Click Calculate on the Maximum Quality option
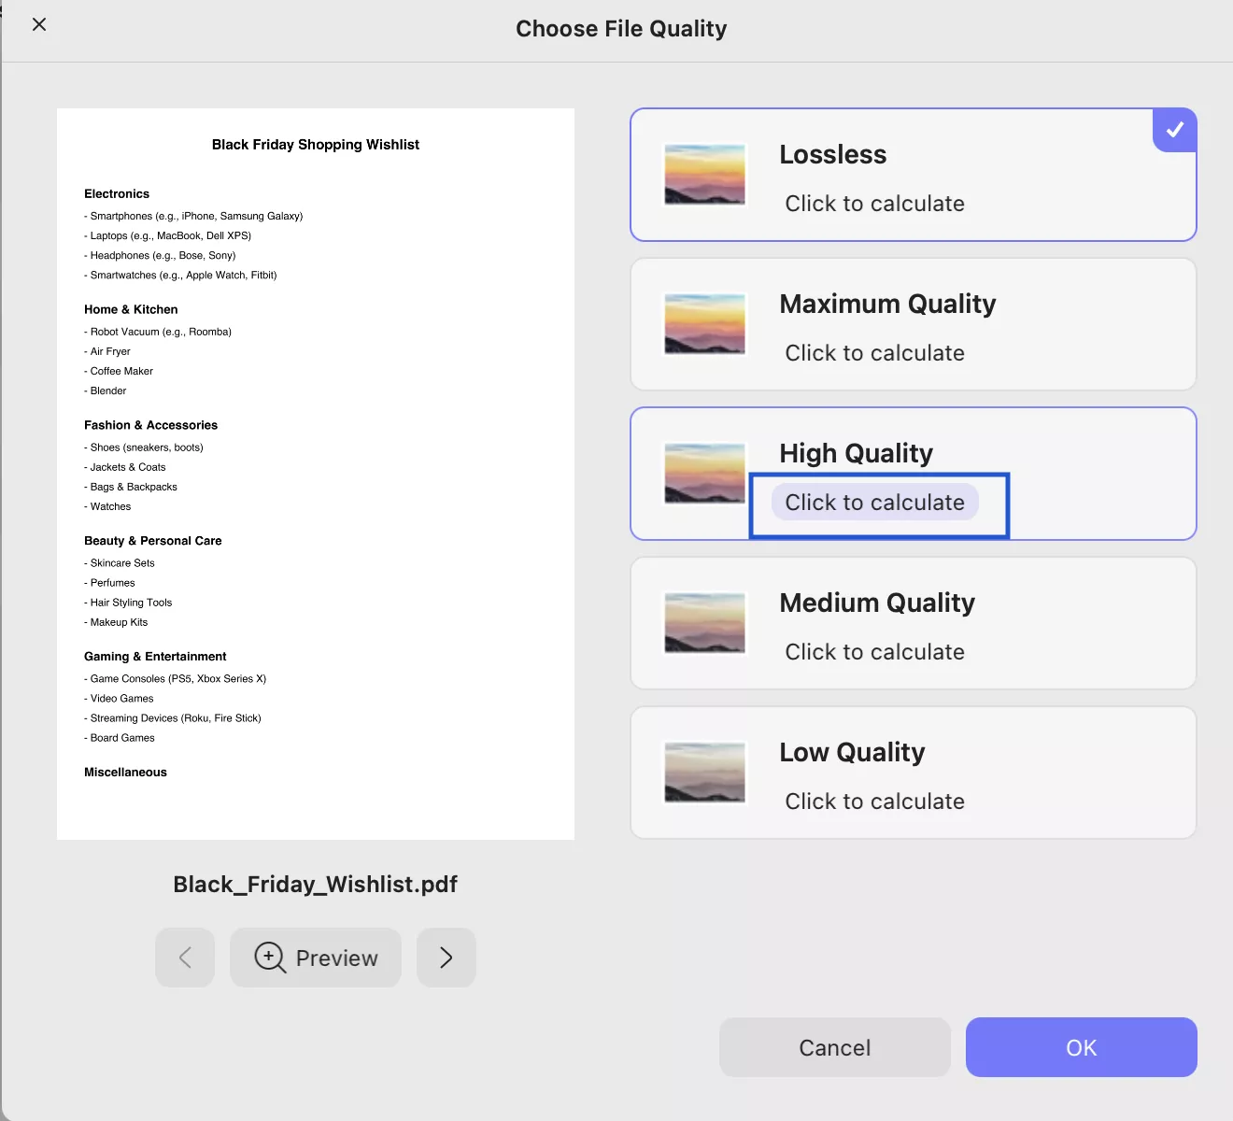Screen dimensions: 1233x1121 (x=874, y=352)
